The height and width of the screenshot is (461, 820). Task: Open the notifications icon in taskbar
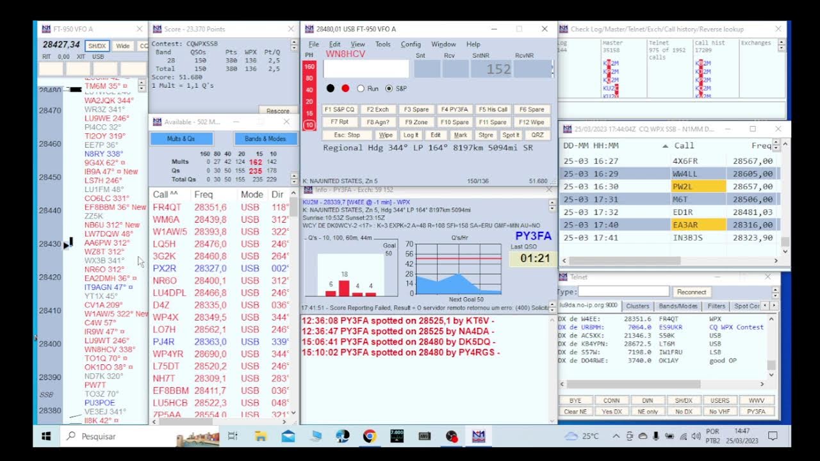click(x=773, y=436)
